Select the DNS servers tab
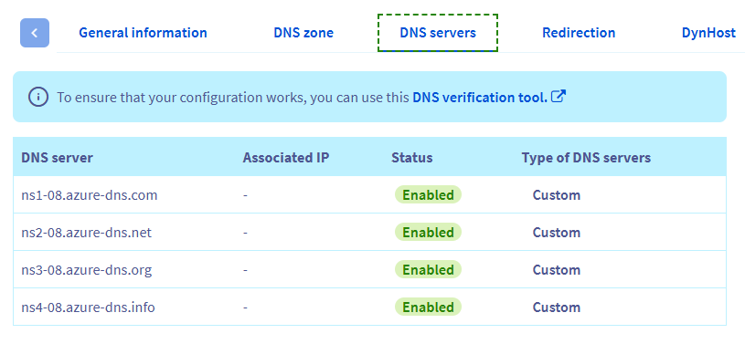This screenshot has height=344, width=745. (x=438, y=33)
